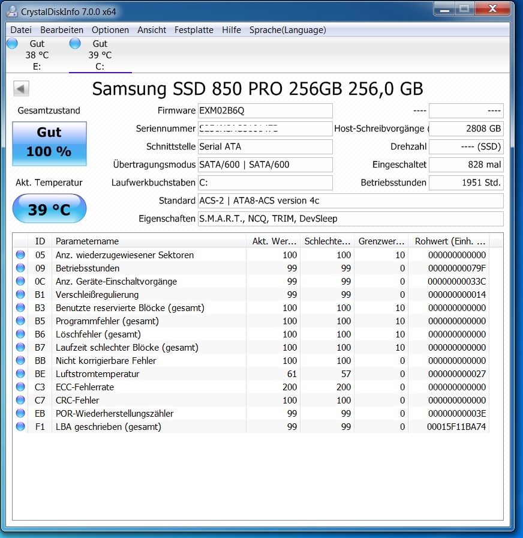Select 'Luftstromtemperatur' parameter name

point(98,374)
